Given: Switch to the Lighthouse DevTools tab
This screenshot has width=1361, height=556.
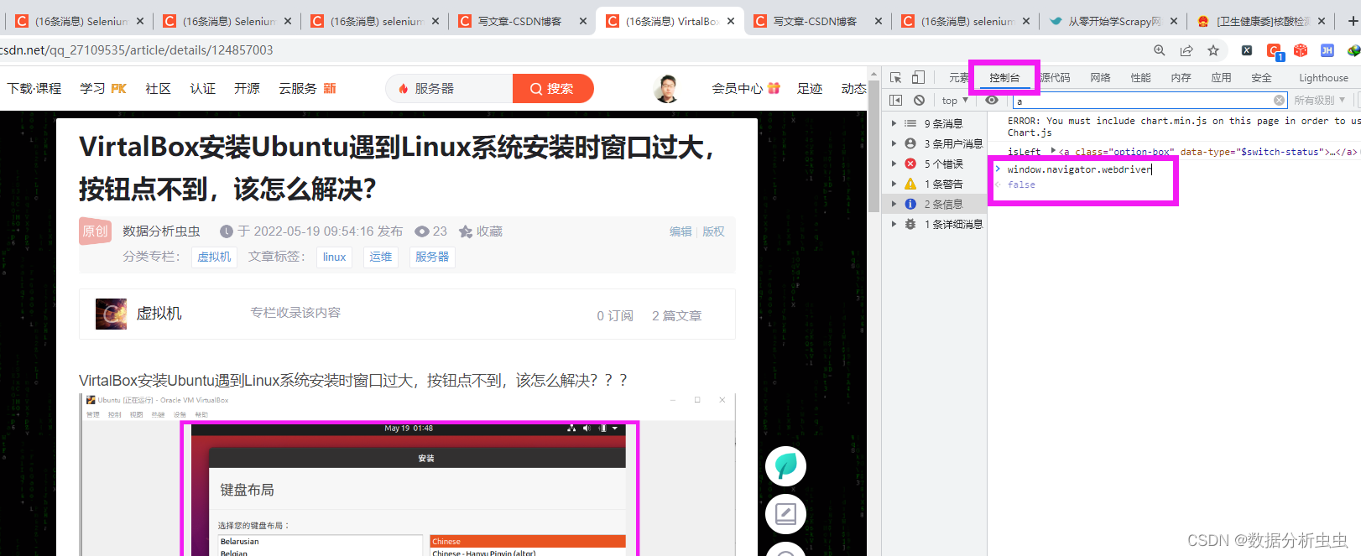Looking at the screenshot, I should pyautogui.click(x=1323, y=78).
